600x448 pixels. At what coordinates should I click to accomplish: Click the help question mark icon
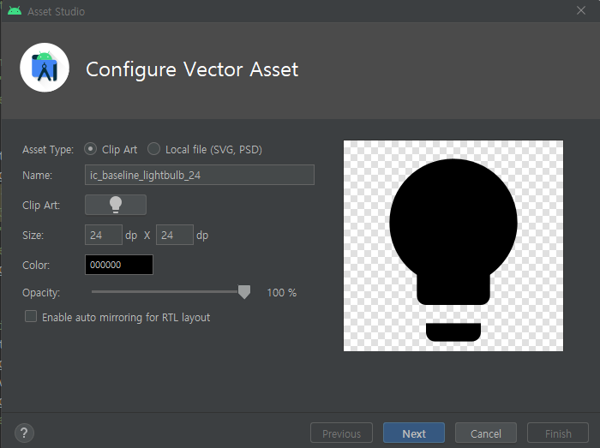25,433
